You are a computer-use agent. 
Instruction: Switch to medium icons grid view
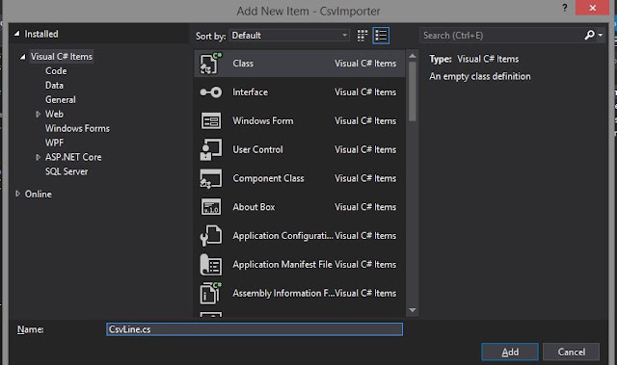[x=362, y=36]
